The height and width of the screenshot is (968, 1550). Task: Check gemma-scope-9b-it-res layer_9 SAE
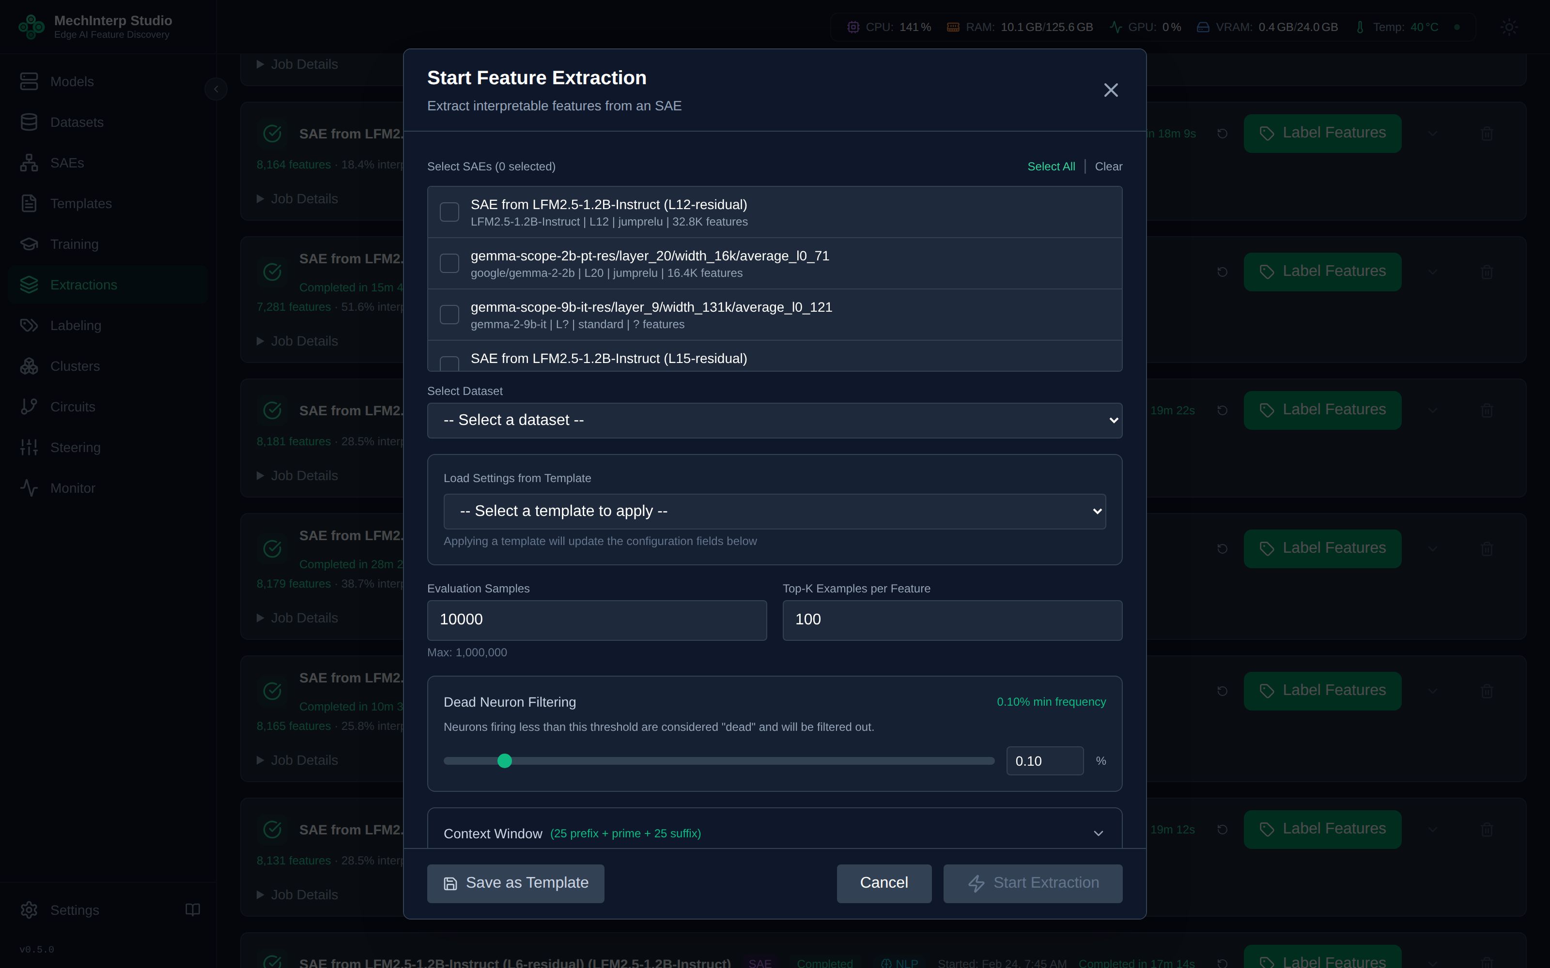(449, 314)
